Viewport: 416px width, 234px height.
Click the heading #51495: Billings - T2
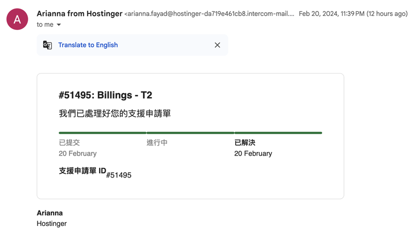(105, 95)
